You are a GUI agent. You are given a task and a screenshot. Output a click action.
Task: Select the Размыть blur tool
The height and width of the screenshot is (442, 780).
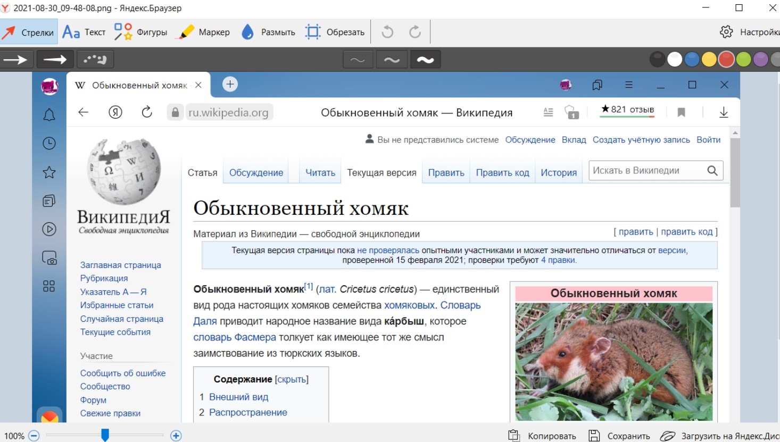point(268,32)
